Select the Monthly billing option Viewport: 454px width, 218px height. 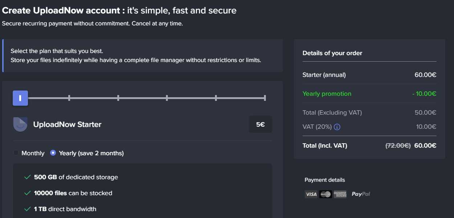tap(16, 153)
